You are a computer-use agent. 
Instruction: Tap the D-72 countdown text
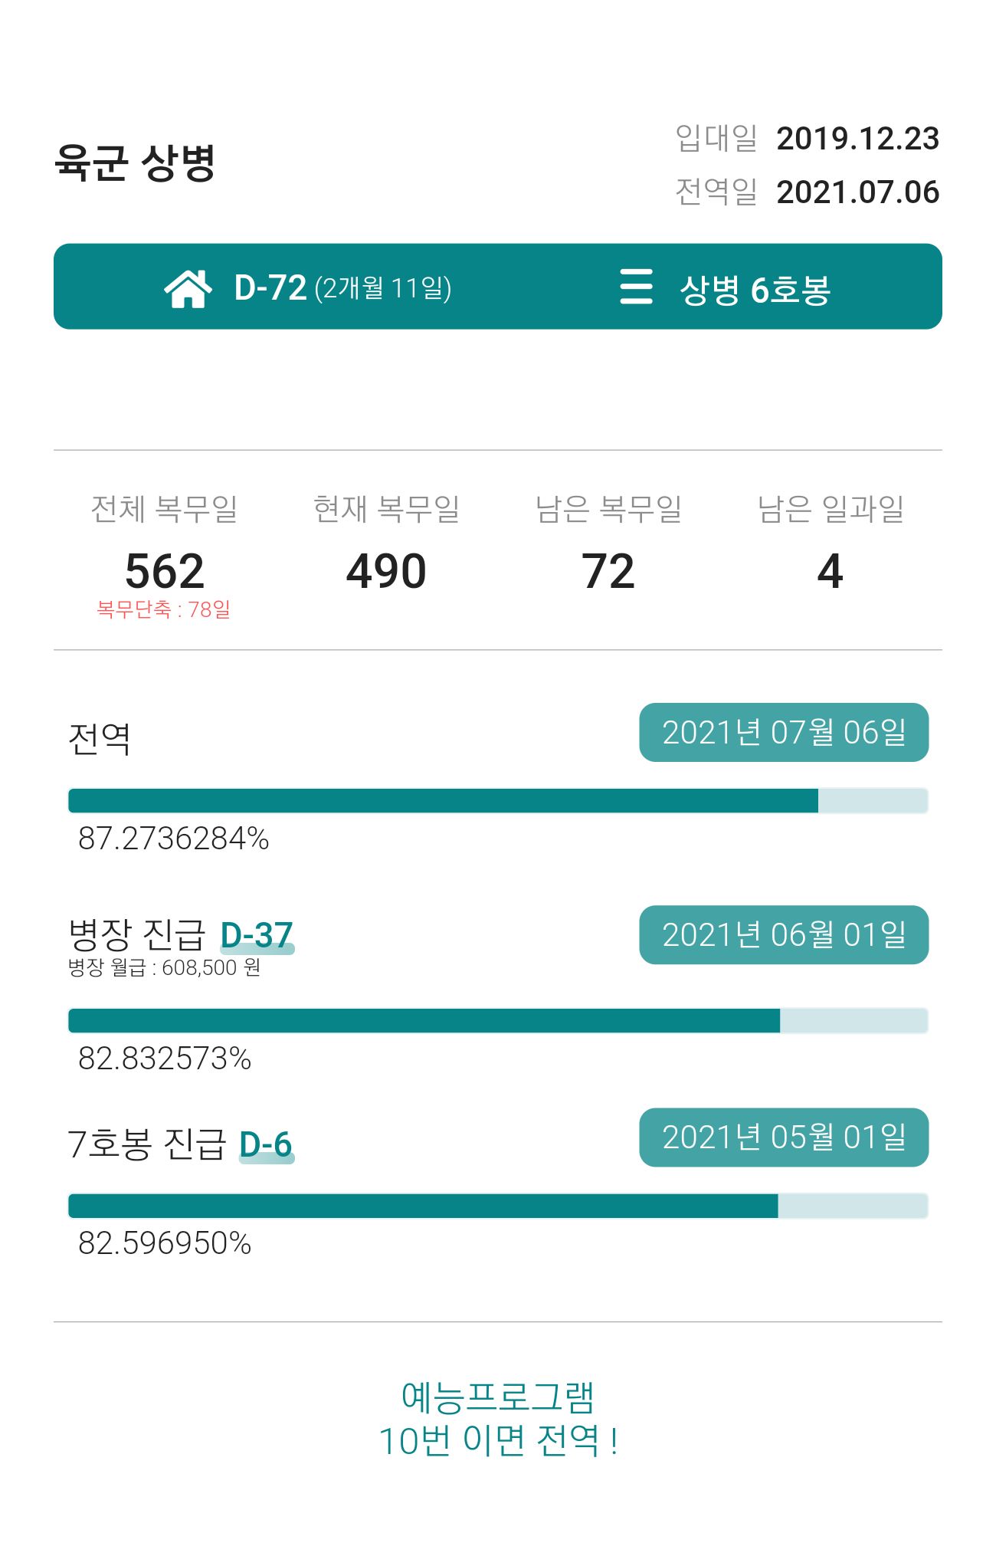[270, 288]
